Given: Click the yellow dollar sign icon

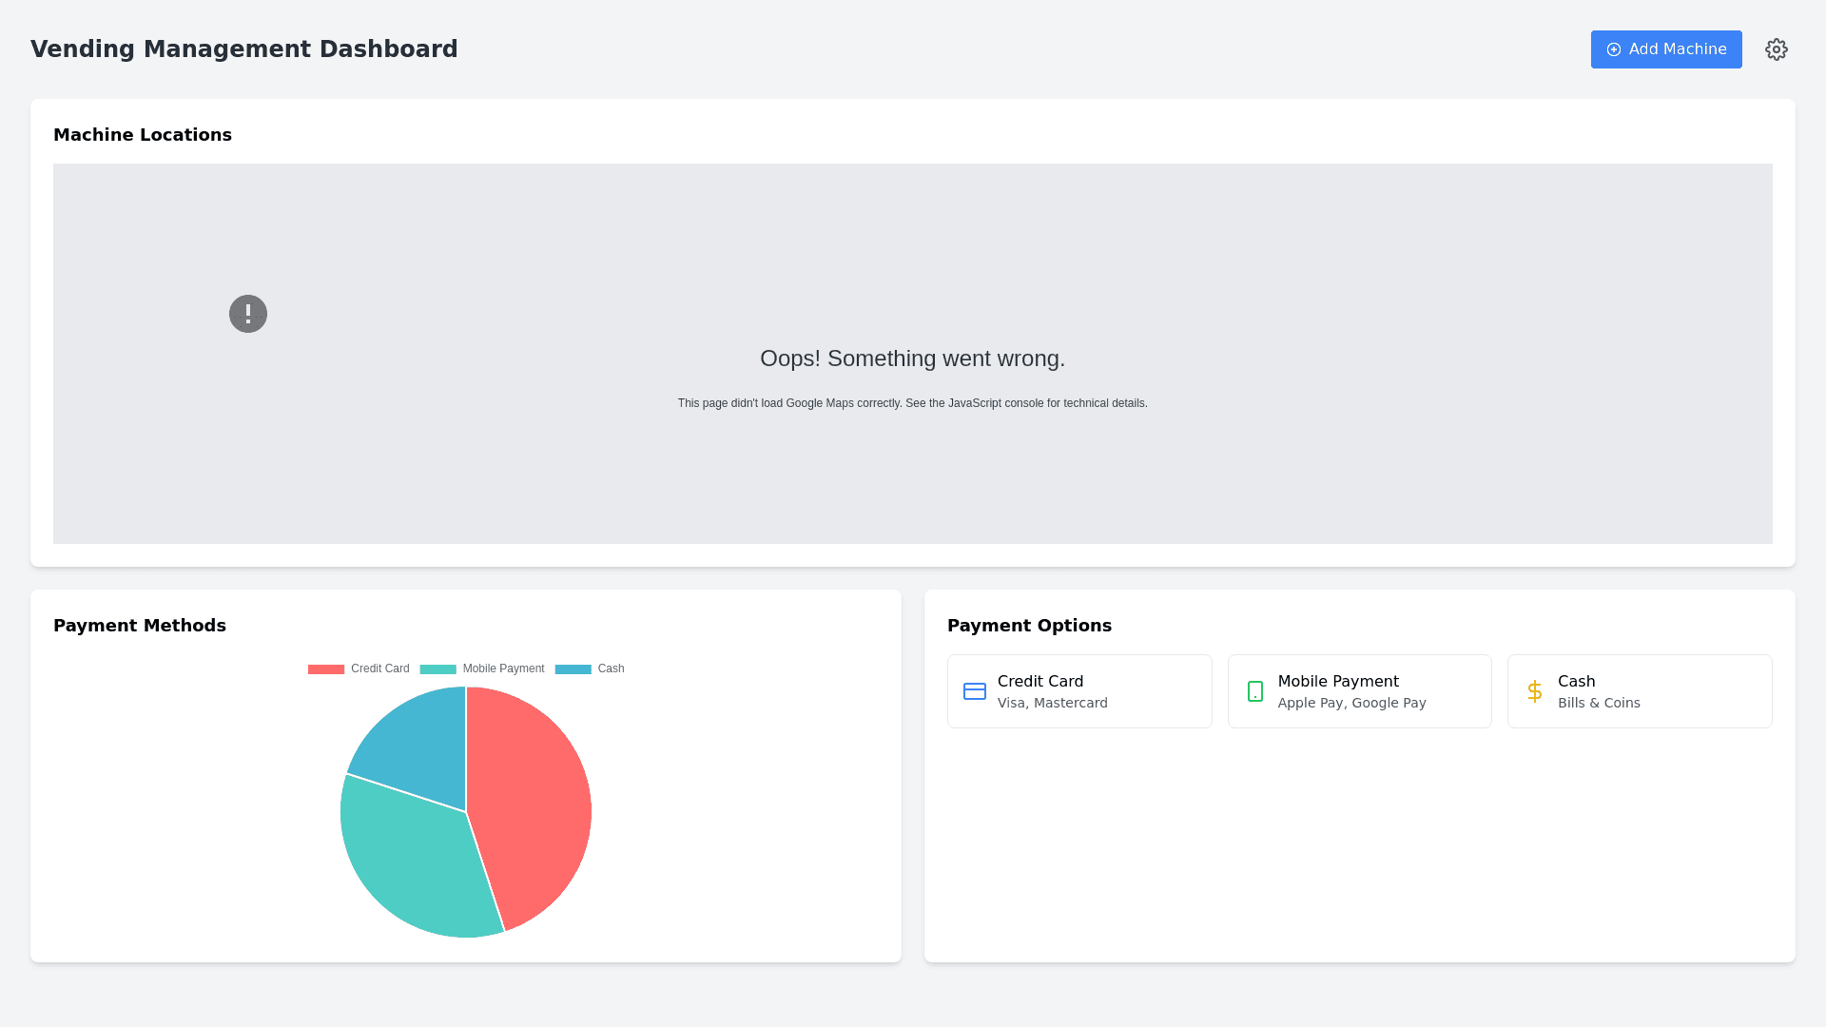Looking at the screenshot, I should point(1534,691).
